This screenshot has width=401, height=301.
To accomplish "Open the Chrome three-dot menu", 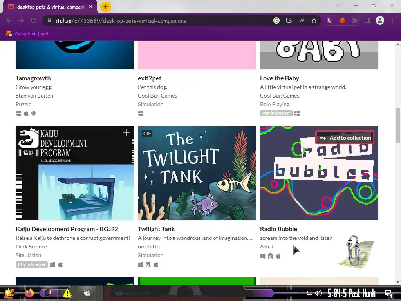I will [392, 20].
